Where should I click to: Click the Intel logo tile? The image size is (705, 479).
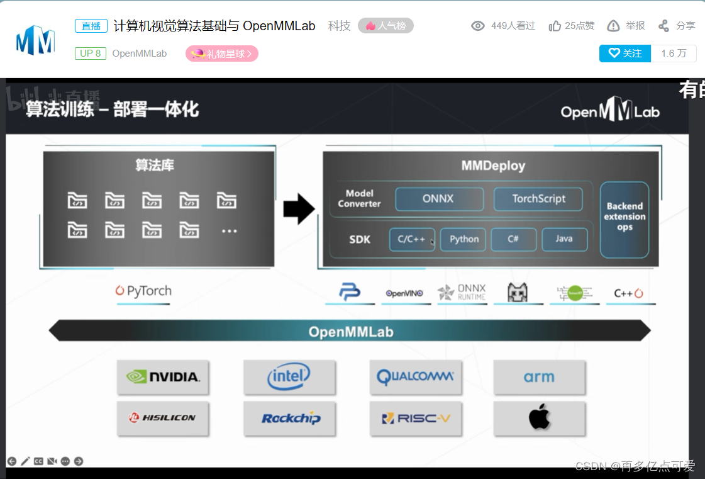[x=289, y=377]
